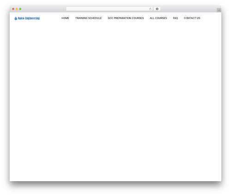This screenshot has width=231, height=195.
Task: Open the HOME menu item
Action: coord(65,18)
